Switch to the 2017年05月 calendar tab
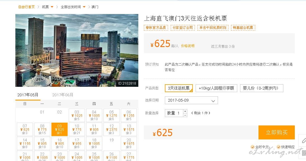 click(x=28, y=95)
